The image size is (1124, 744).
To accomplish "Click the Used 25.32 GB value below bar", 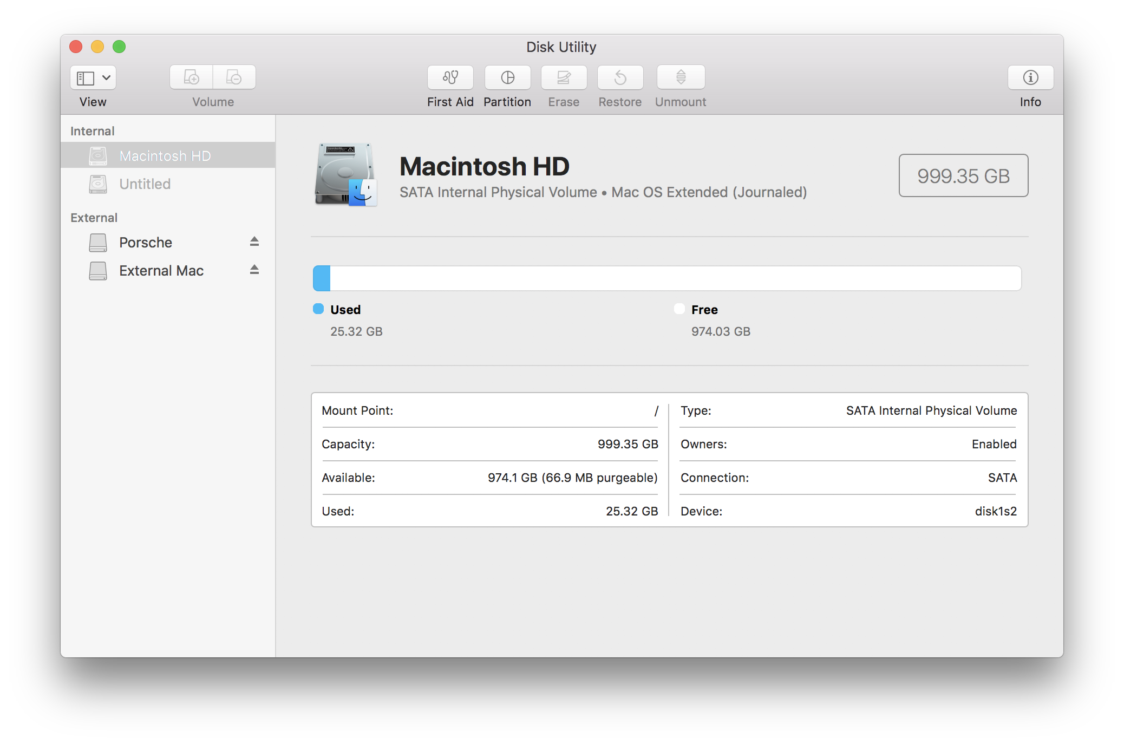I will pos(356,331).
